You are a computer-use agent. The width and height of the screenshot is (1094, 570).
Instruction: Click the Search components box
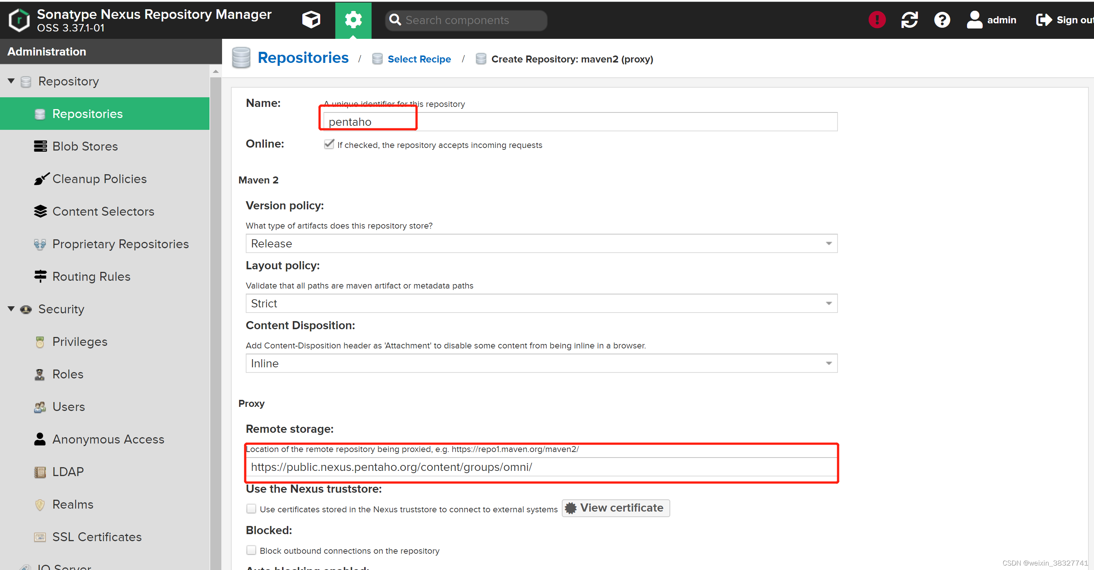coord(466,20)
